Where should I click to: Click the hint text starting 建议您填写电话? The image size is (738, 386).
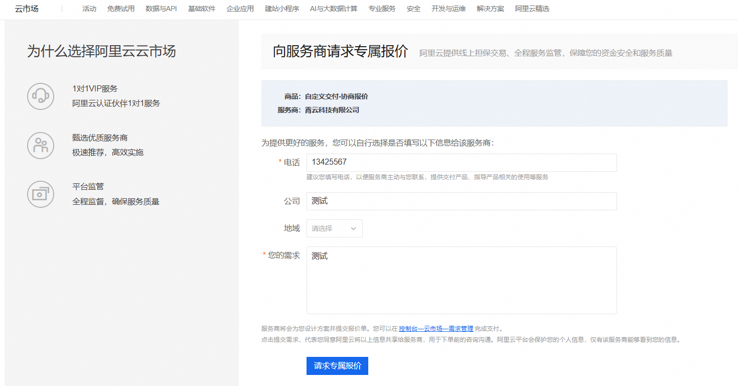click(x=427, y=177)
